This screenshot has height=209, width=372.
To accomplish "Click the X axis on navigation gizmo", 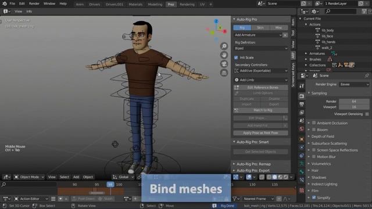I will [x=224, y=31].
